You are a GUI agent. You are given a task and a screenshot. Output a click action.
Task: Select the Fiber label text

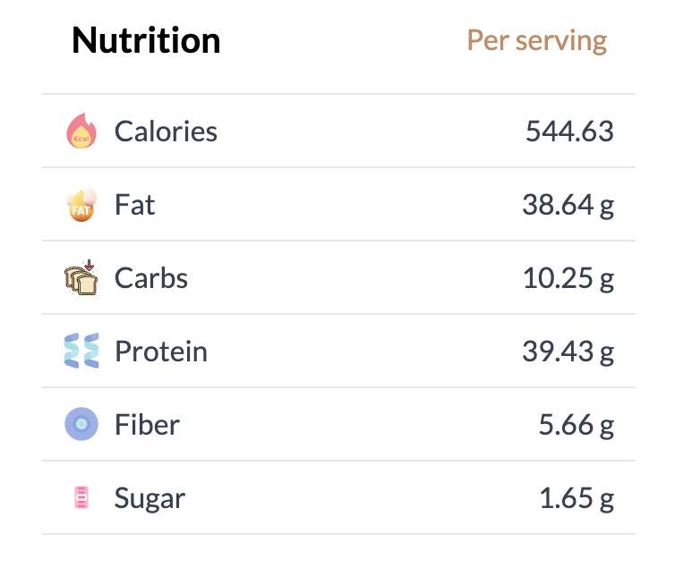(x=147, y=424)
